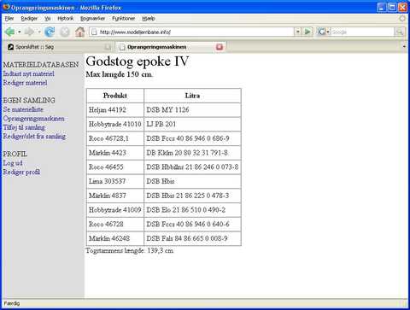Expand the address bar URL dropdown
Image resolution: width=410 pixels, height=310 pixels.
click(x=298, y=32)
